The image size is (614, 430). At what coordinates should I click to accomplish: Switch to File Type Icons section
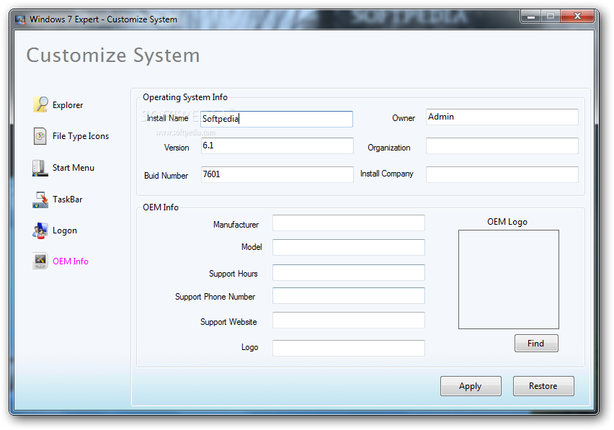[x=81, y=136]
